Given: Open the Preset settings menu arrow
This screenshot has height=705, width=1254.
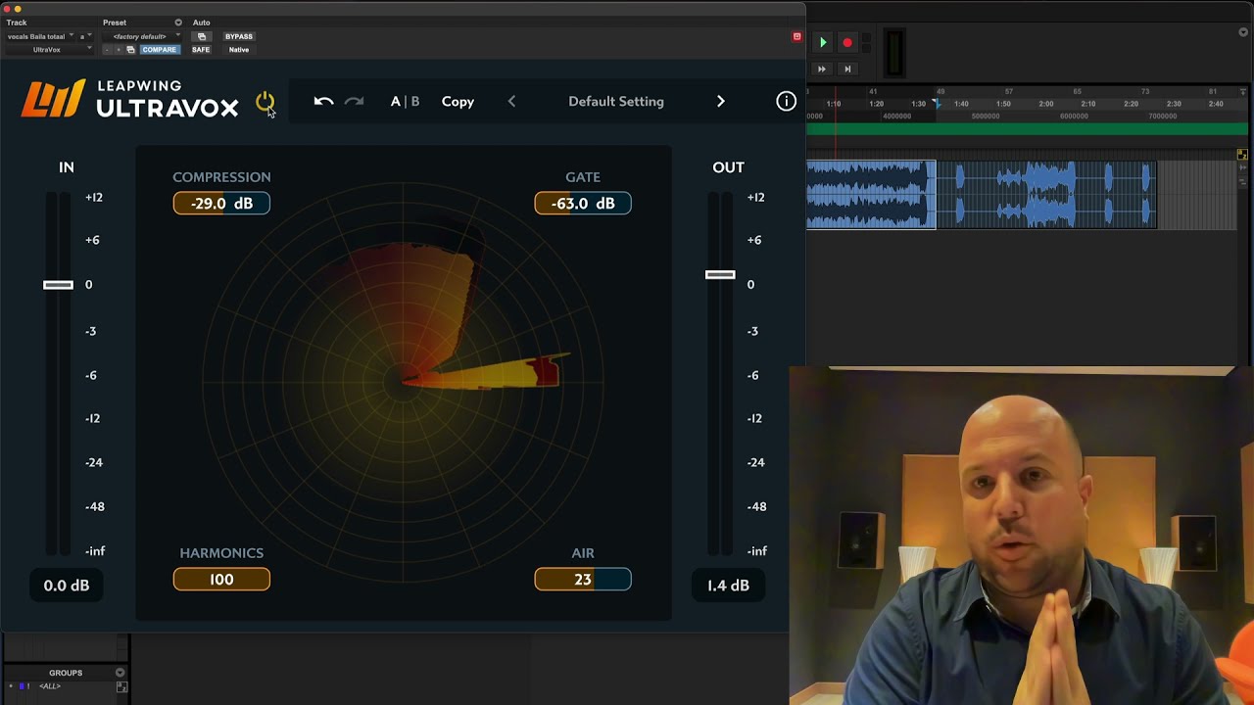Looking at the screenshot, I should click(178, 23).
